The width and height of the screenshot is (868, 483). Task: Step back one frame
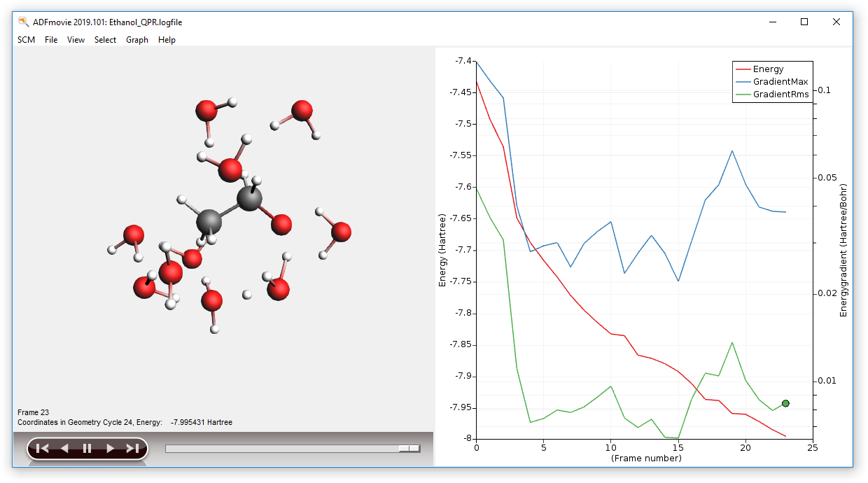point(64,449)
